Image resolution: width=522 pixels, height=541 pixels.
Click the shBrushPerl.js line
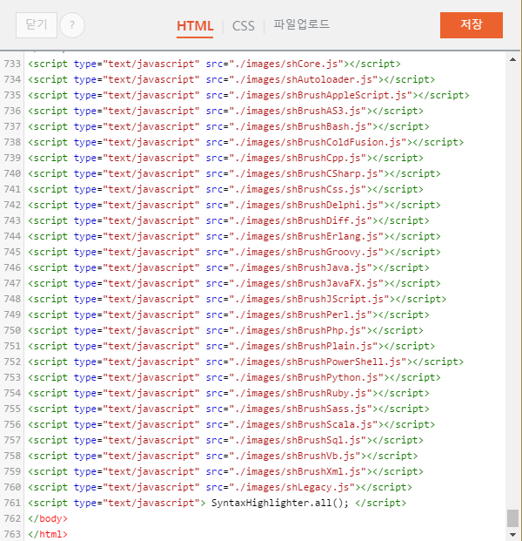pyautogui.click(x=229, y=315)
